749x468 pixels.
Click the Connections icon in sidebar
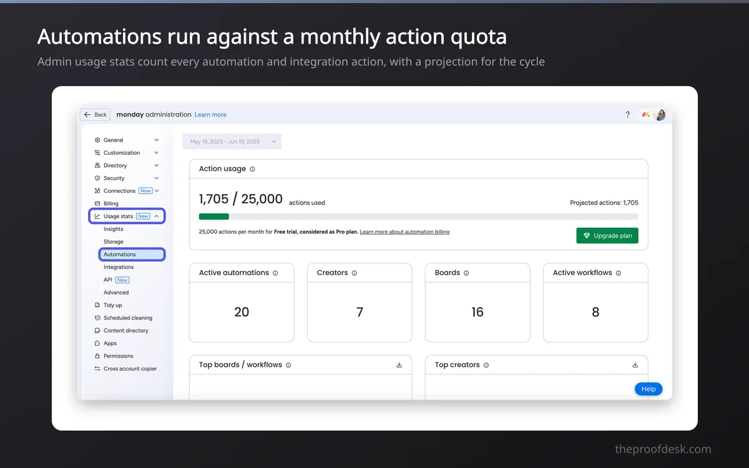[x=97, y=191]
